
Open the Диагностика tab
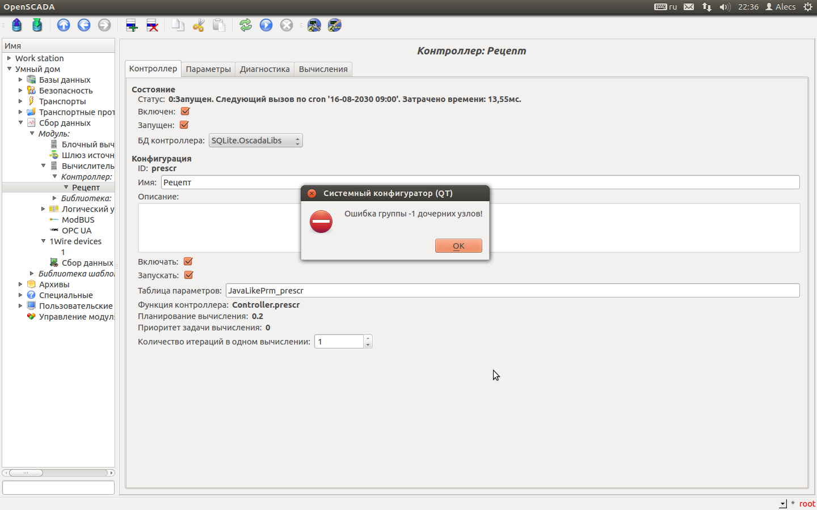pyautogui.click(x=264, y=69)
